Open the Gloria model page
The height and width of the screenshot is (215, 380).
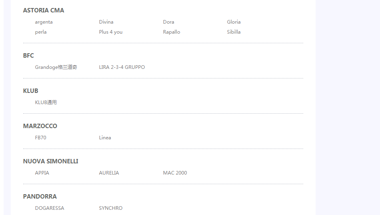point(234,22)
